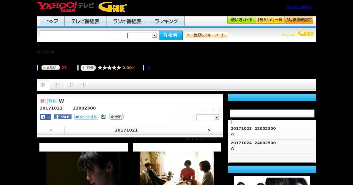
Task: Click the 検索 search button
Action: click(171, 35)
